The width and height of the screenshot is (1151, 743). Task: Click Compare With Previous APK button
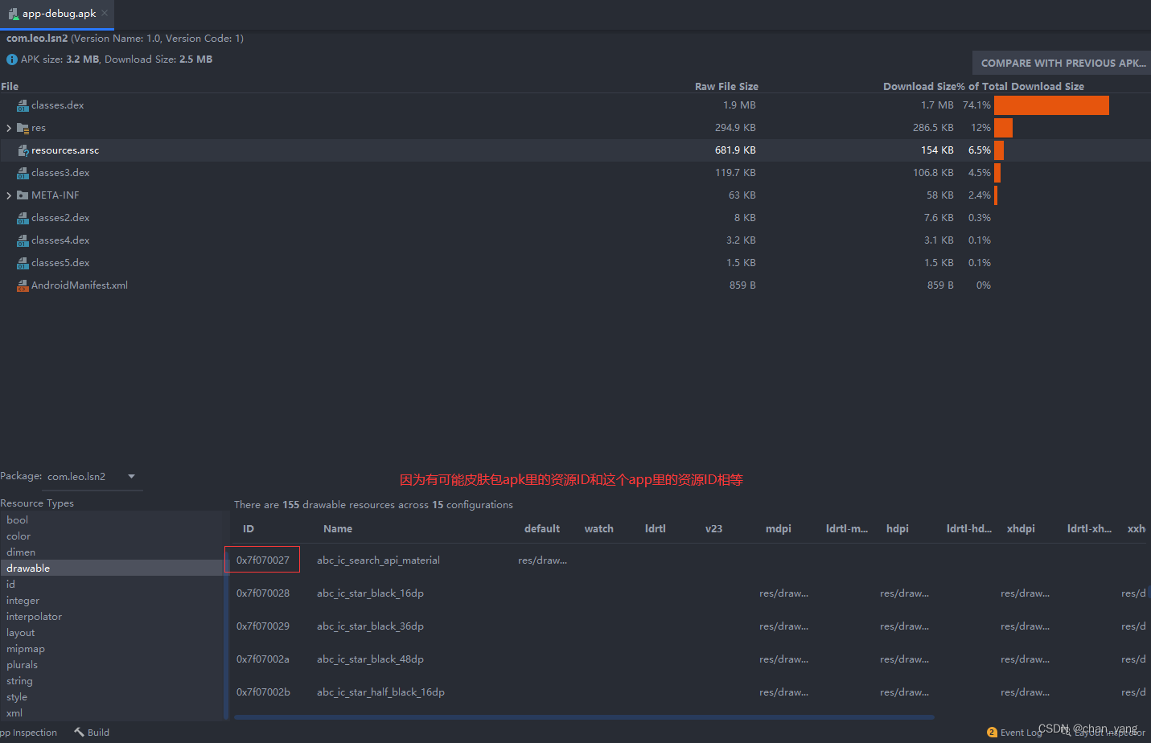1063,63
